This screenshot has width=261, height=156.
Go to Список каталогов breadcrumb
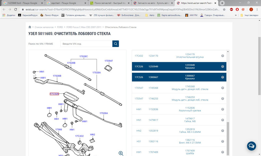click(x=44, y=27)
